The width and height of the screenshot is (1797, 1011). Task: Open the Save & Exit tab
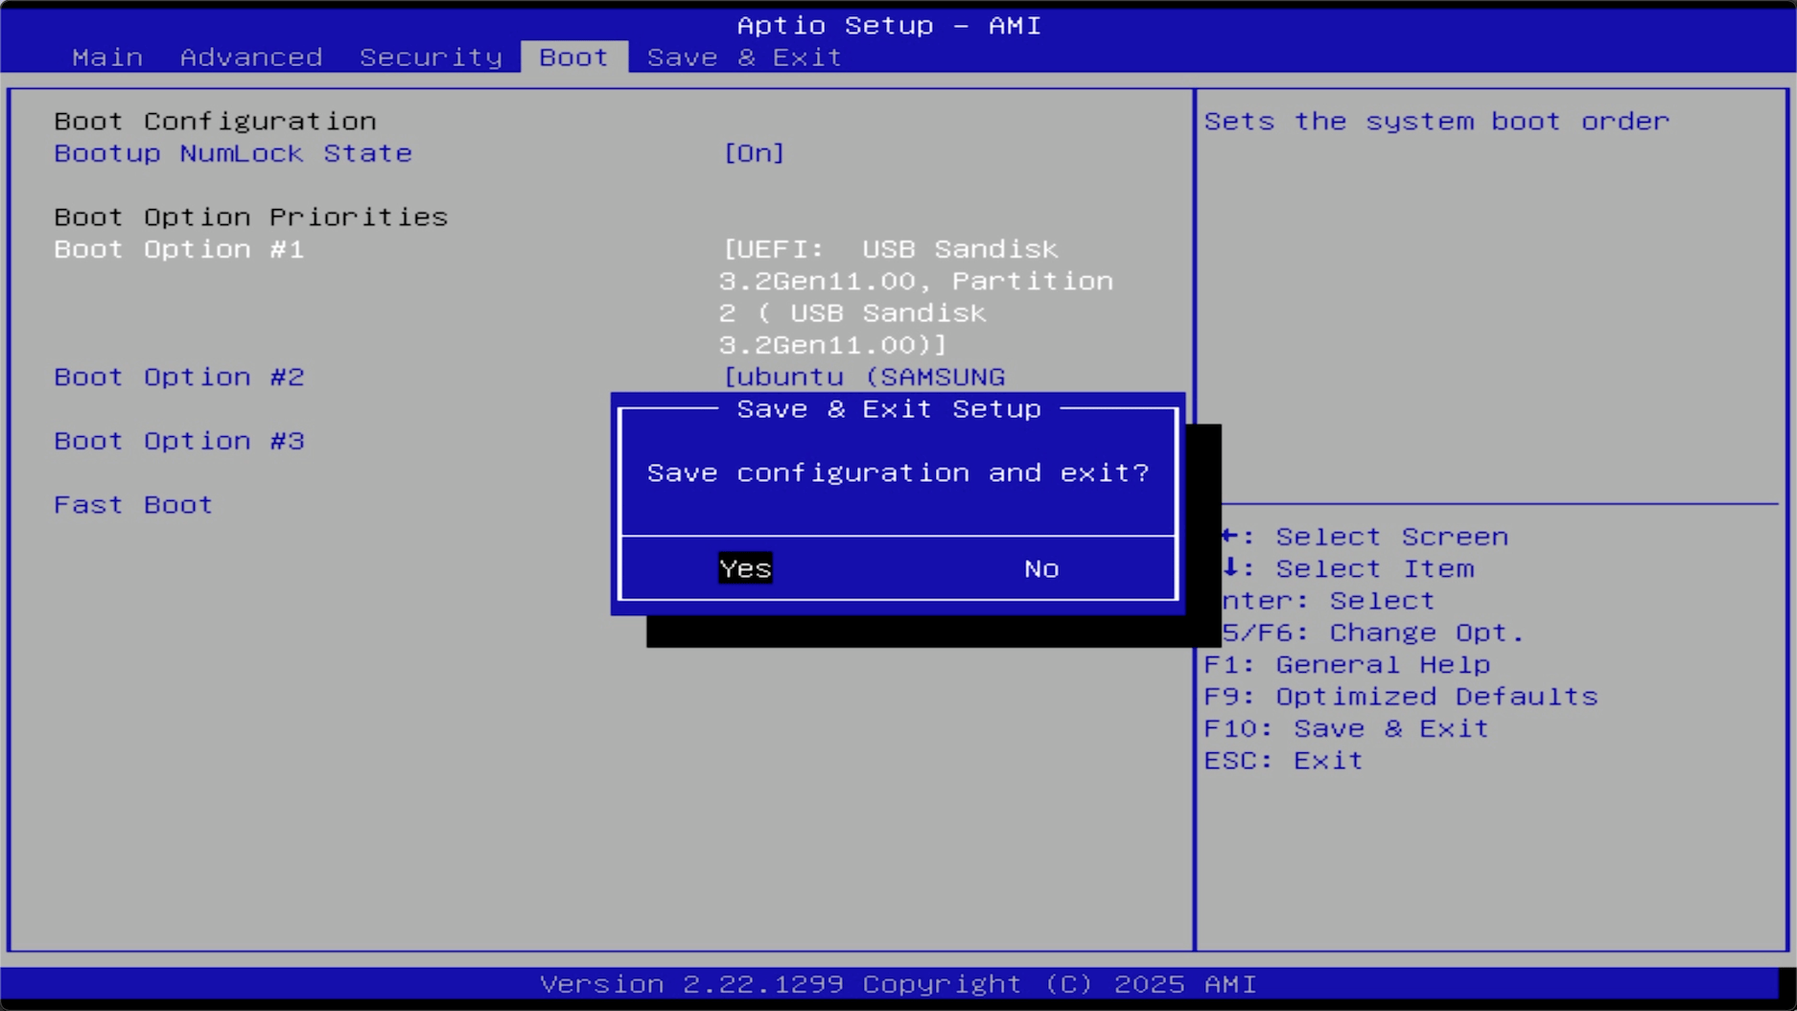tap(744, 57)
